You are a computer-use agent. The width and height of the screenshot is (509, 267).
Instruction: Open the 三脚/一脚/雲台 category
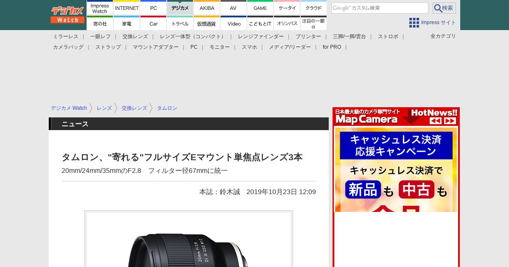(x=350, y=36)
